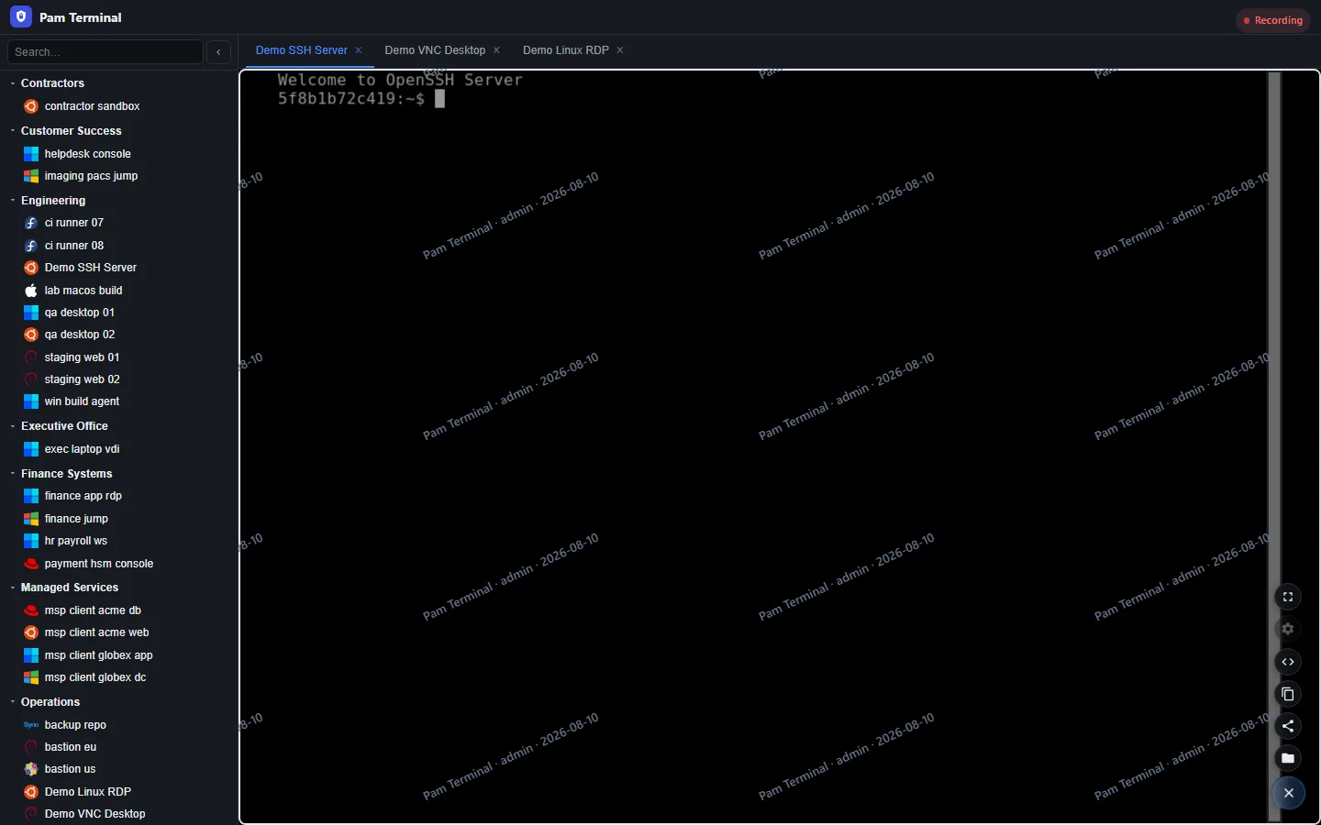Switch to the Demo Linux RDP tab

[x=566, y=50]
